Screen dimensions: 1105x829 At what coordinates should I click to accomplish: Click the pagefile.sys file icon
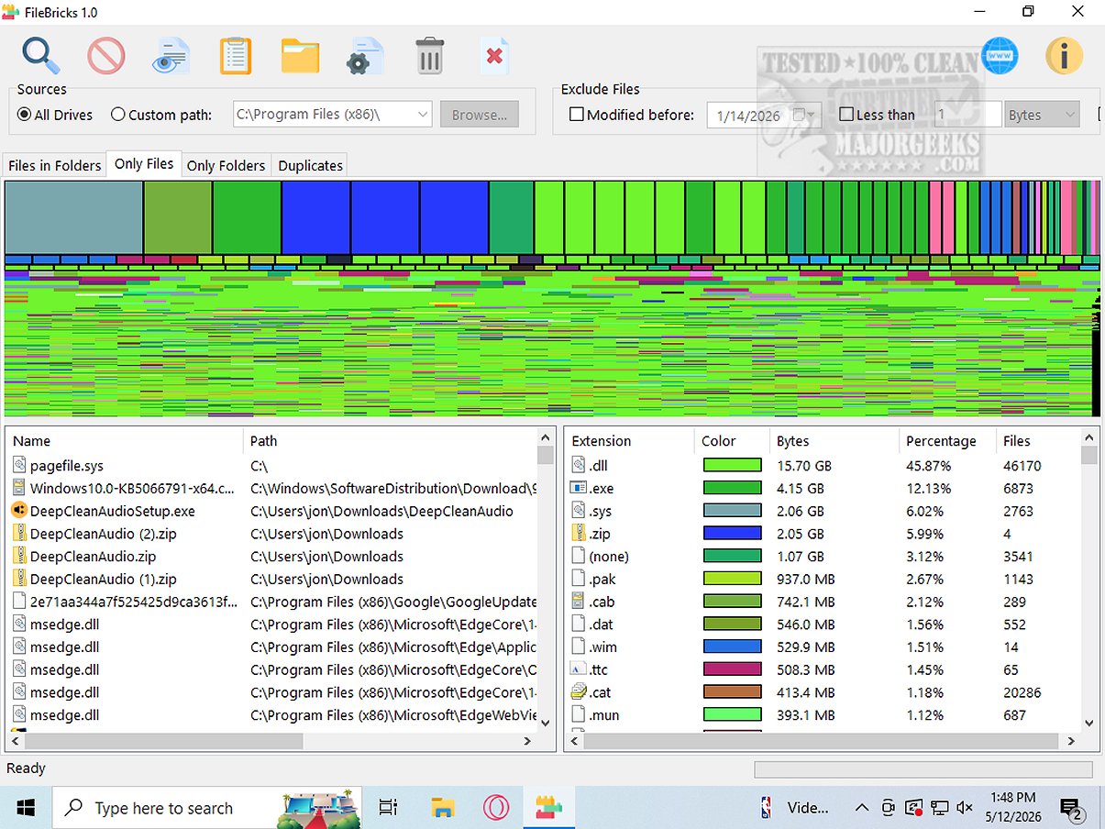(19, 466)
